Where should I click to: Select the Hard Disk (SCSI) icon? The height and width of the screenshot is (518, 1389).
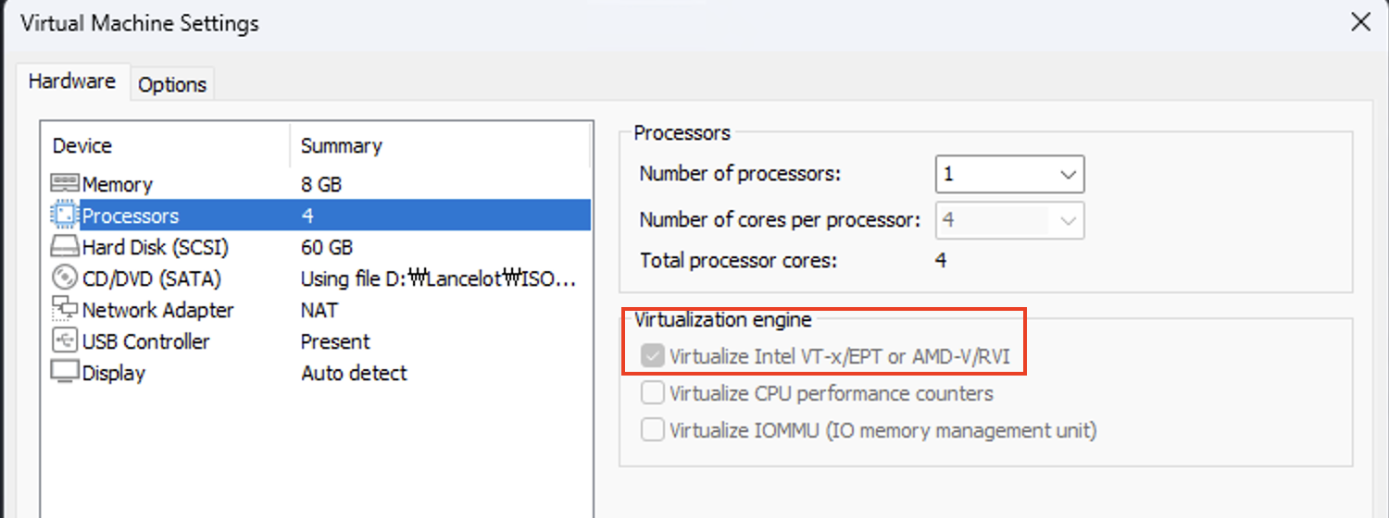tap(65, 247)
